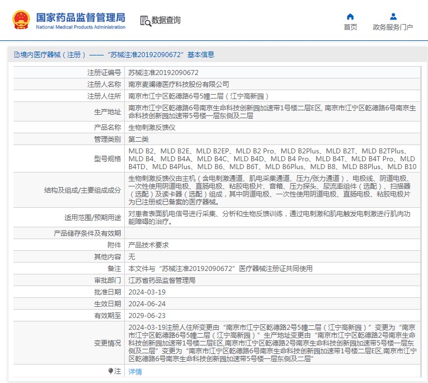
Task: Click the expiry date 2029-06-23 value
Action: click(147, 315)
